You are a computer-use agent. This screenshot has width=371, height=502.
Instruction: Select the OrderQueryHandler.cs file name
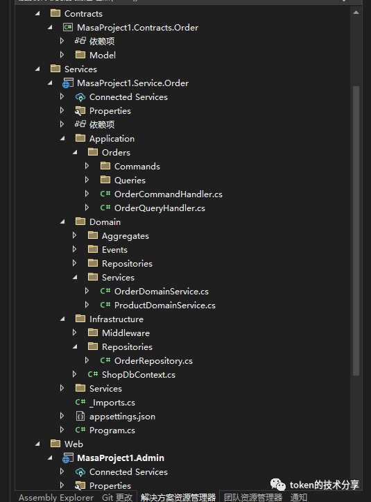pyautogui.click(x=159, y=208)
